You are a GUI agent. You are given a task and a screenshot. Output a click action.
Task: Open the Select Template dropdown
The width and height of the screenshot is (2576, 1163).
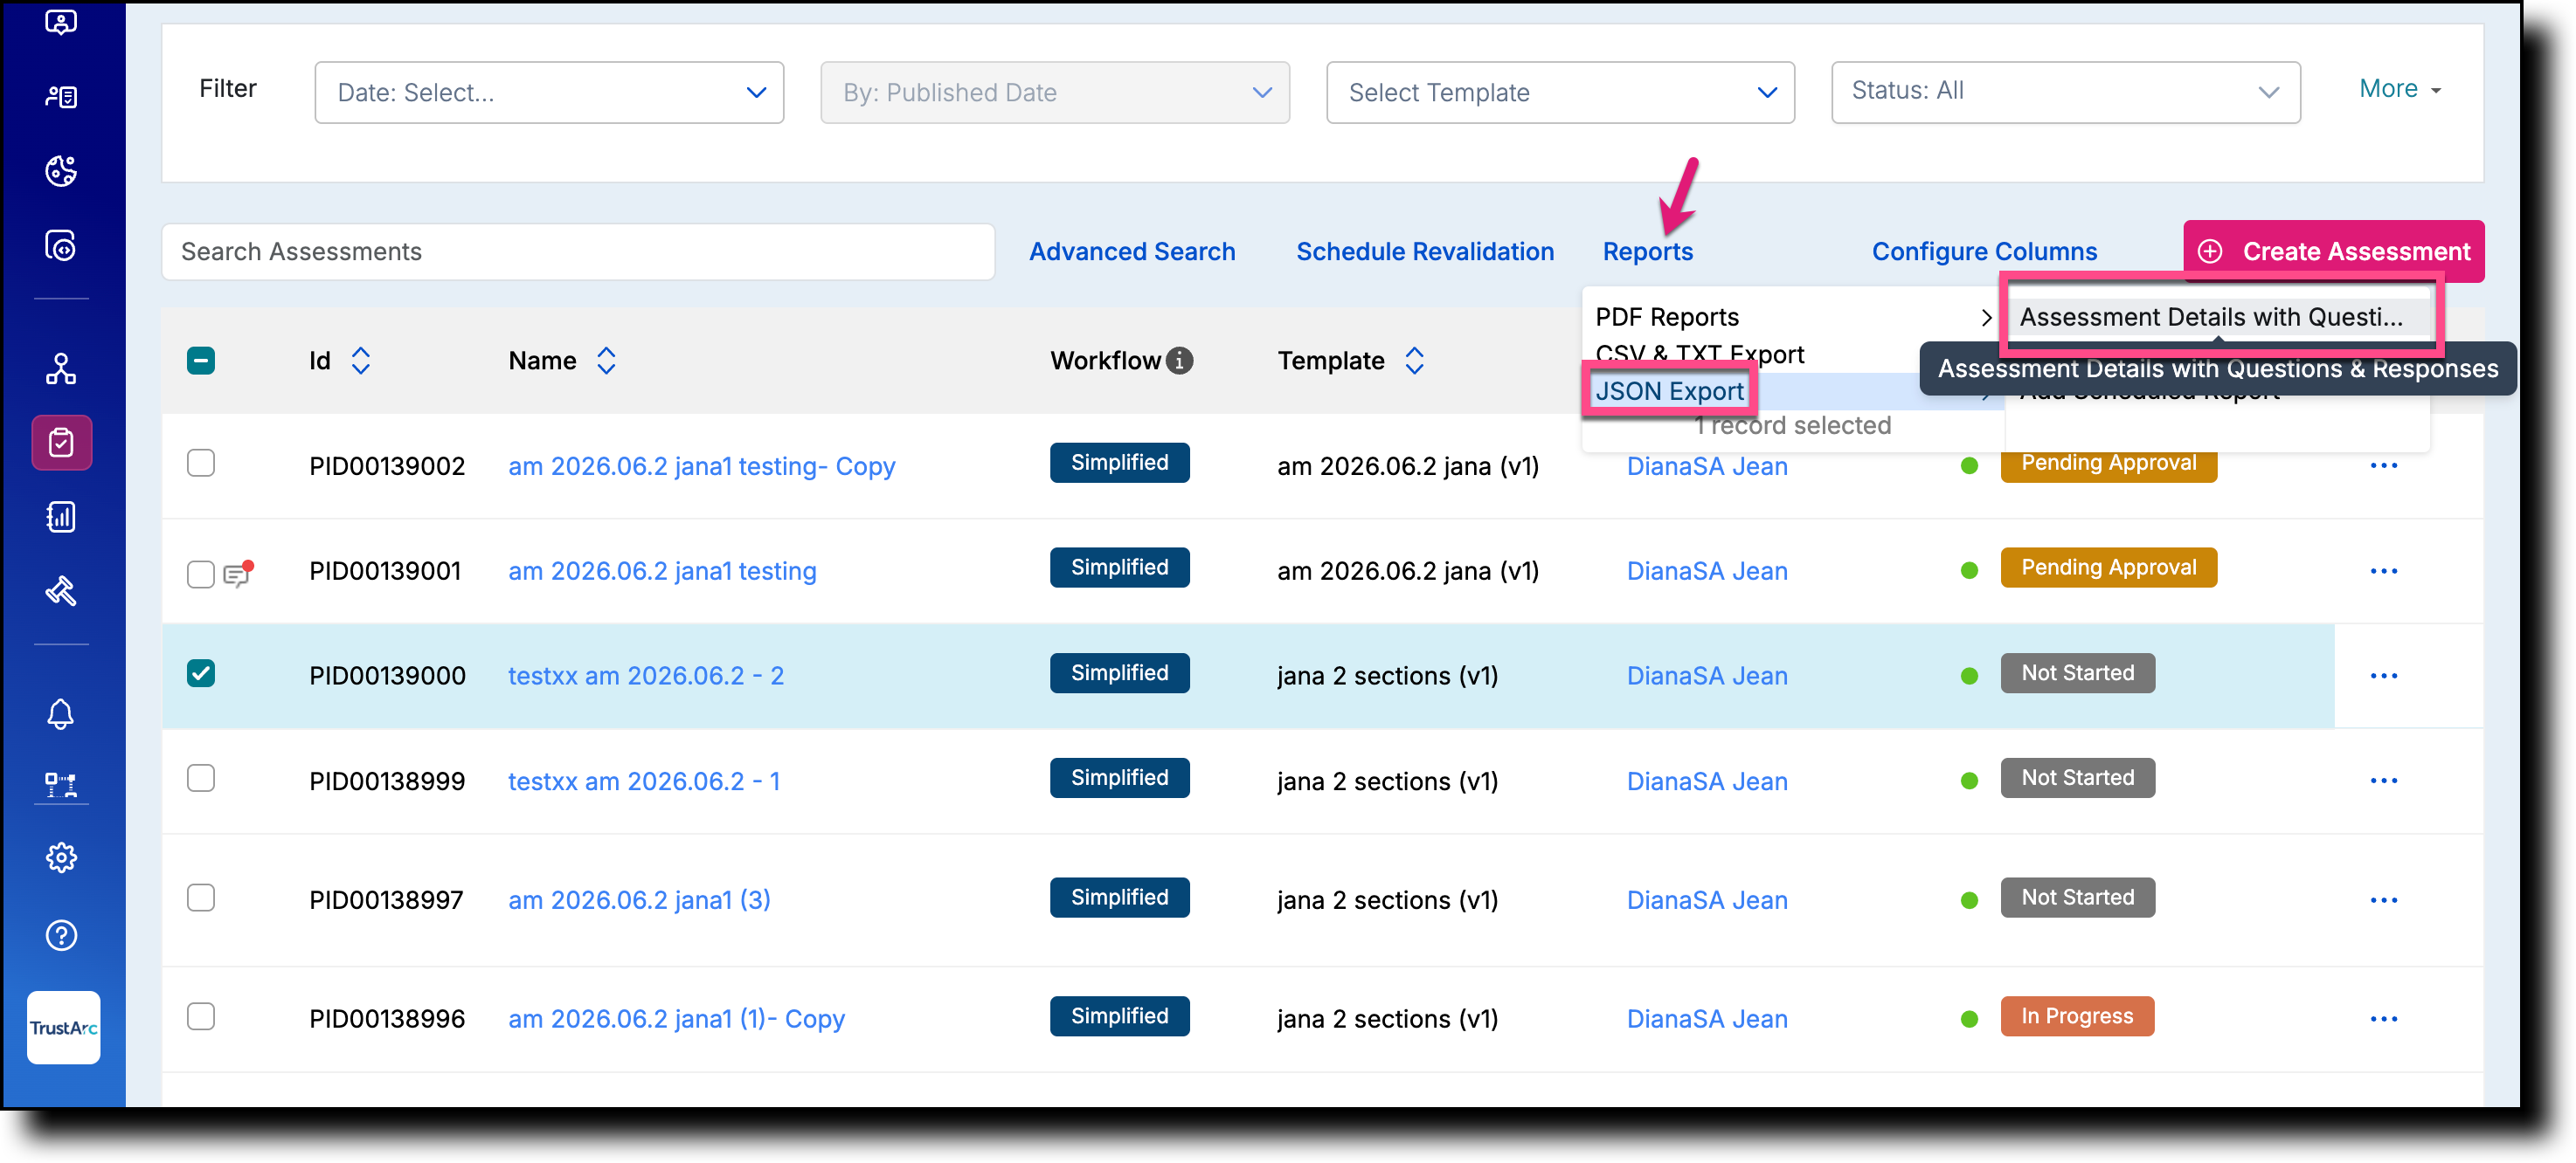tap(1560, 93)
